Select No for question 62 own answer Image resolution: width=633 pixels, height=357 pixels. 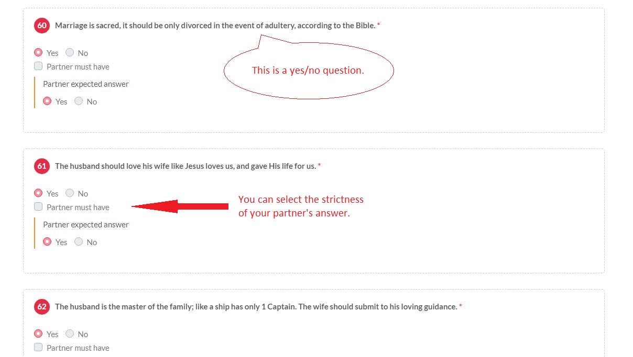tap(70, 334)
